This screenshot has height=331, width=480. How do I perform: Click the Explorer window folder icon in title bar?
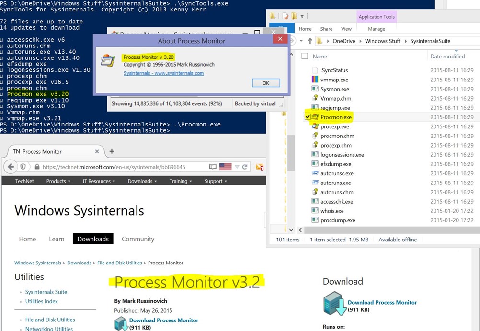click(x=273, y=16)
